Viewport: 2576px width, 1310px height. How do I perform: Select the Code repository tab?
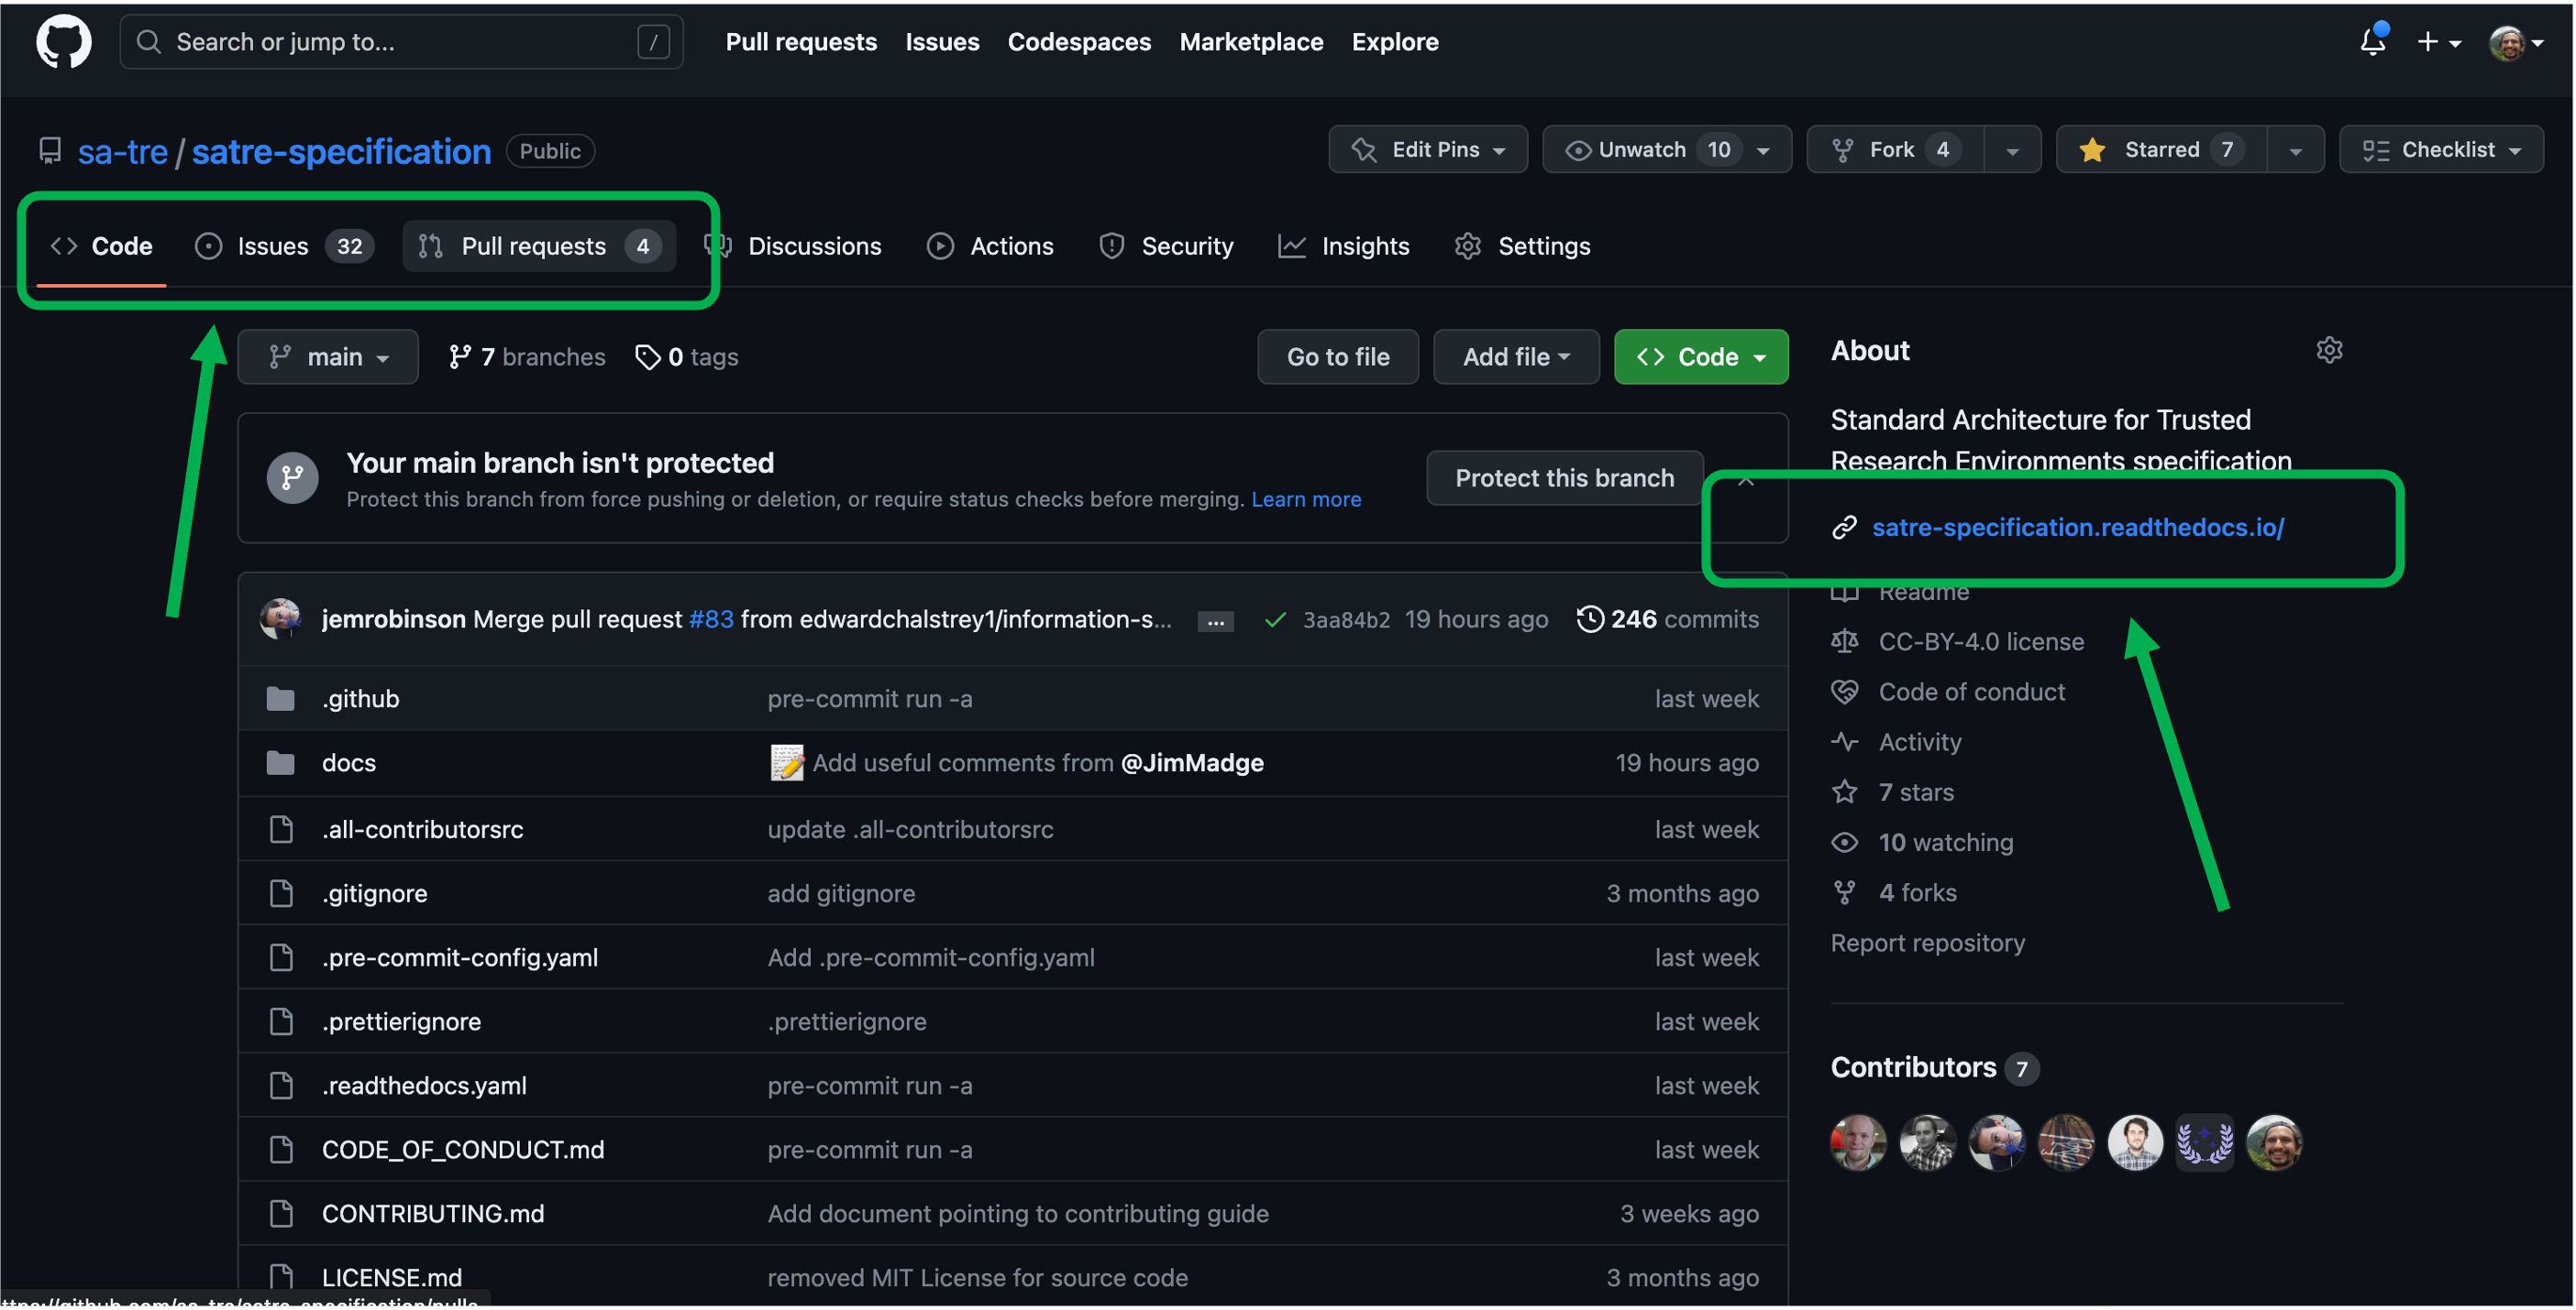pyautogui.click(x=101, y=246)
